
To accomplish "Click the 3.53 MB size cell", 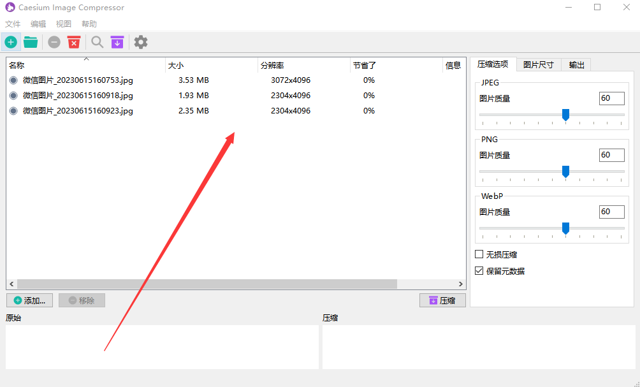I will (x=194, y=80).
